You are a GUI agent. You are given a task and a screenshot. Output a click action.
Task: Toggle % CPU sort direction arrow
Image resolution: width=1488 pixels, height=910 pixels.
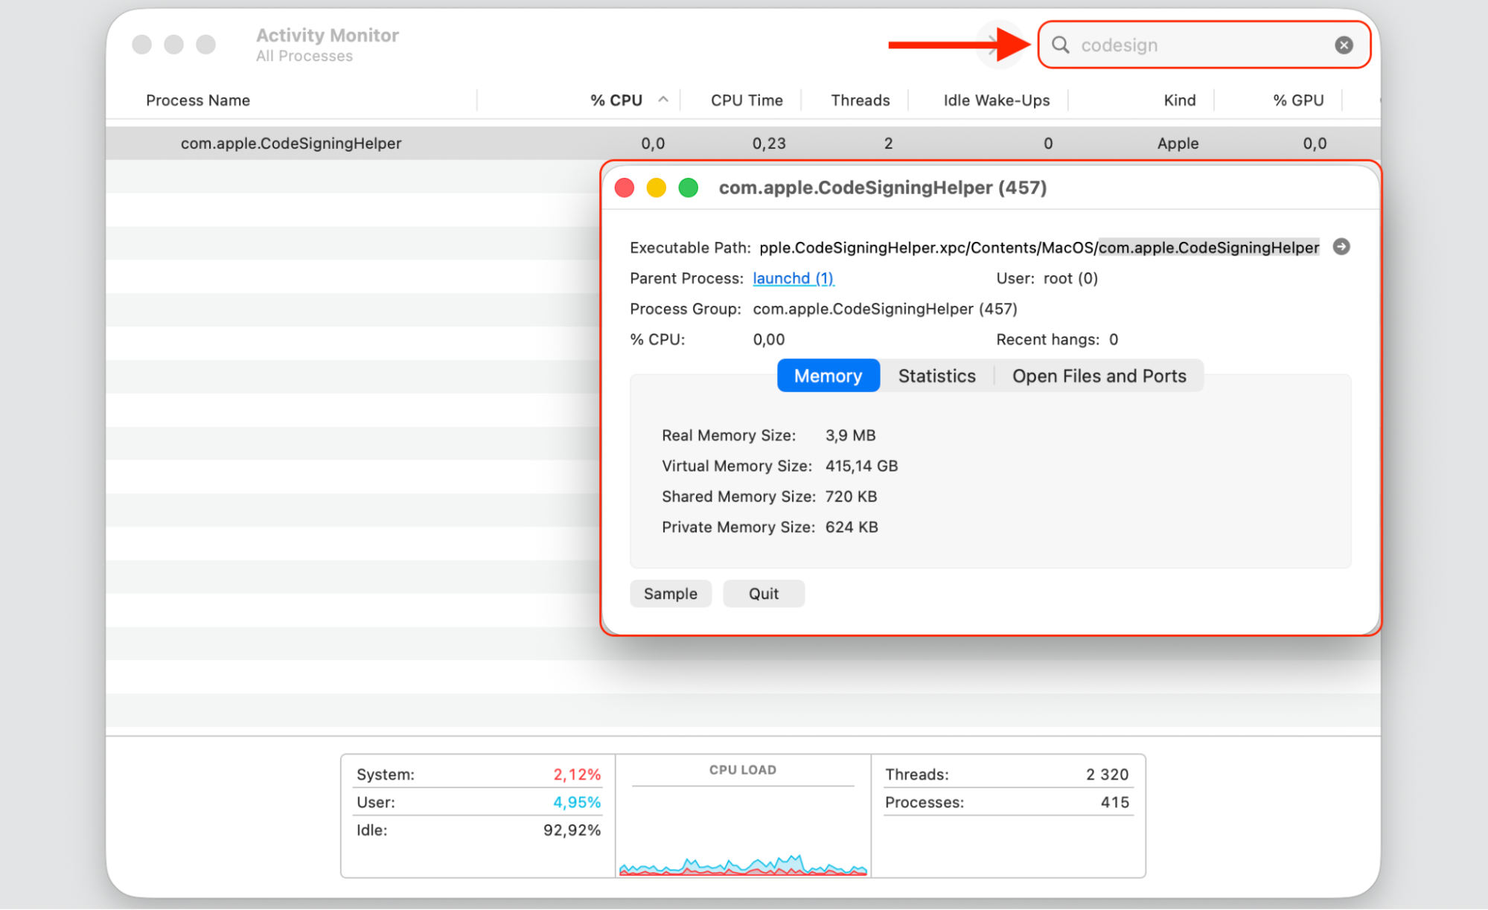click(663, 100)
